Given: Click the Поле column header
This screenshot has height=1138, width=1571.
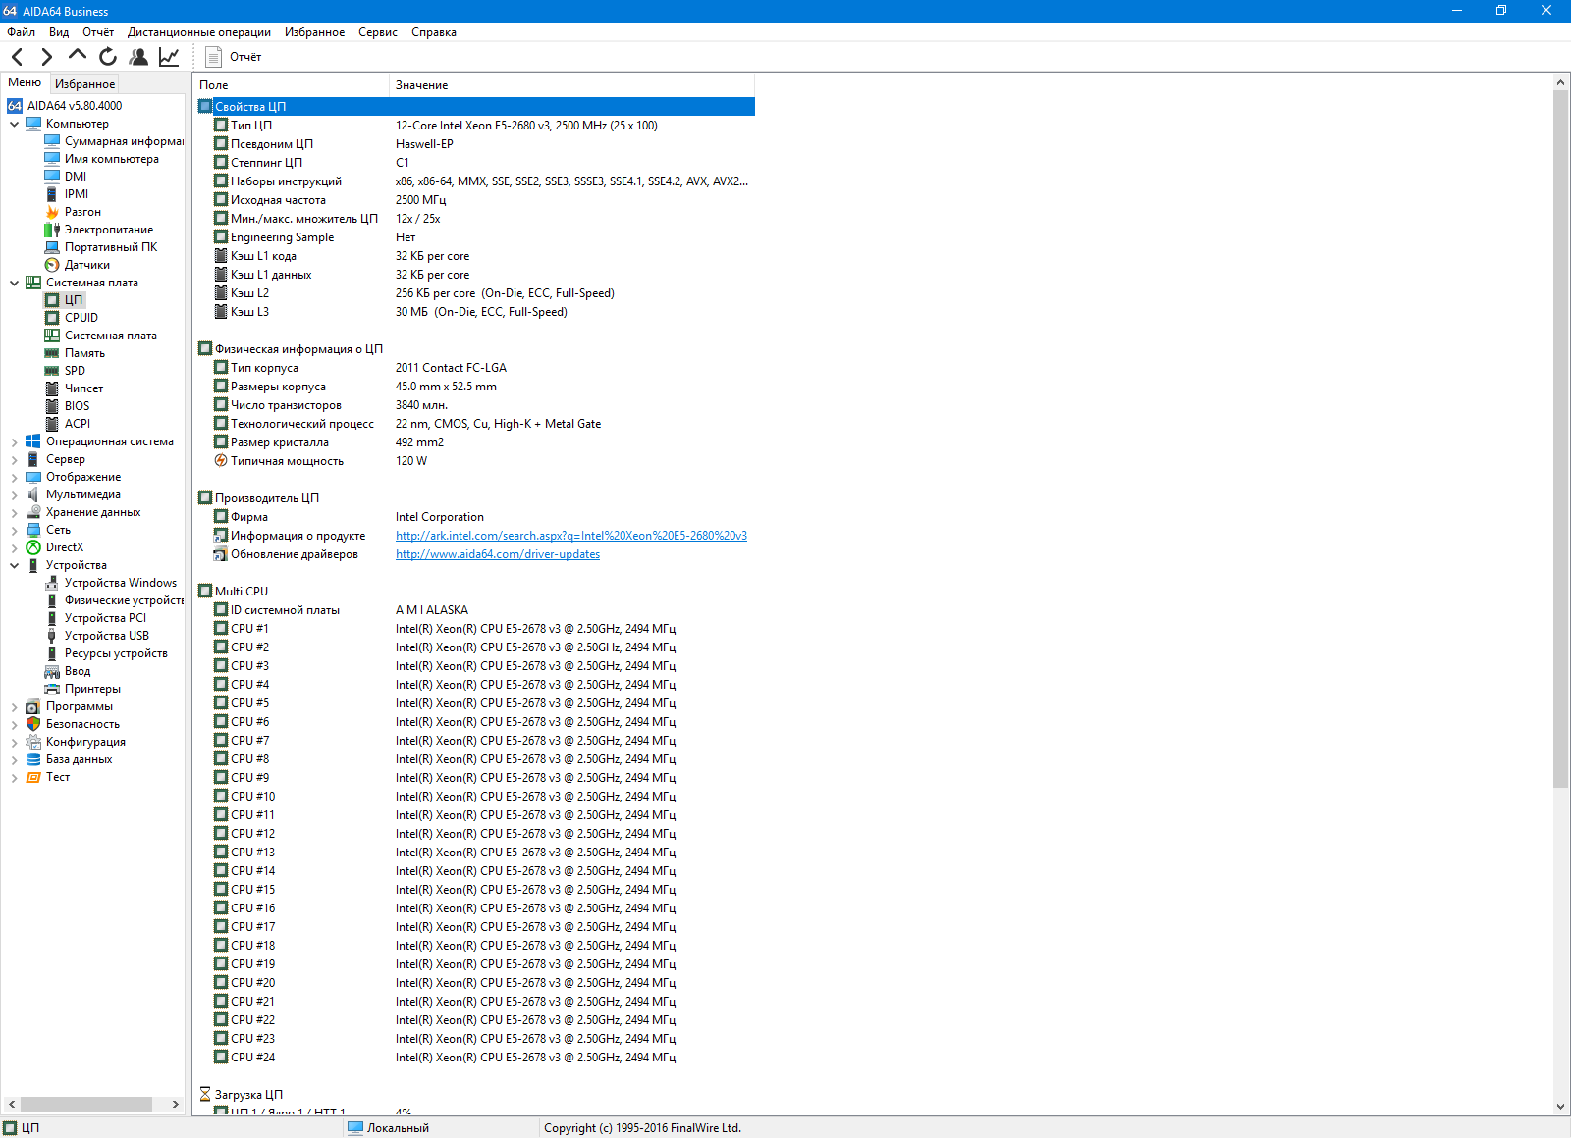Looking at the screenshot, I should tap(291, 85).
